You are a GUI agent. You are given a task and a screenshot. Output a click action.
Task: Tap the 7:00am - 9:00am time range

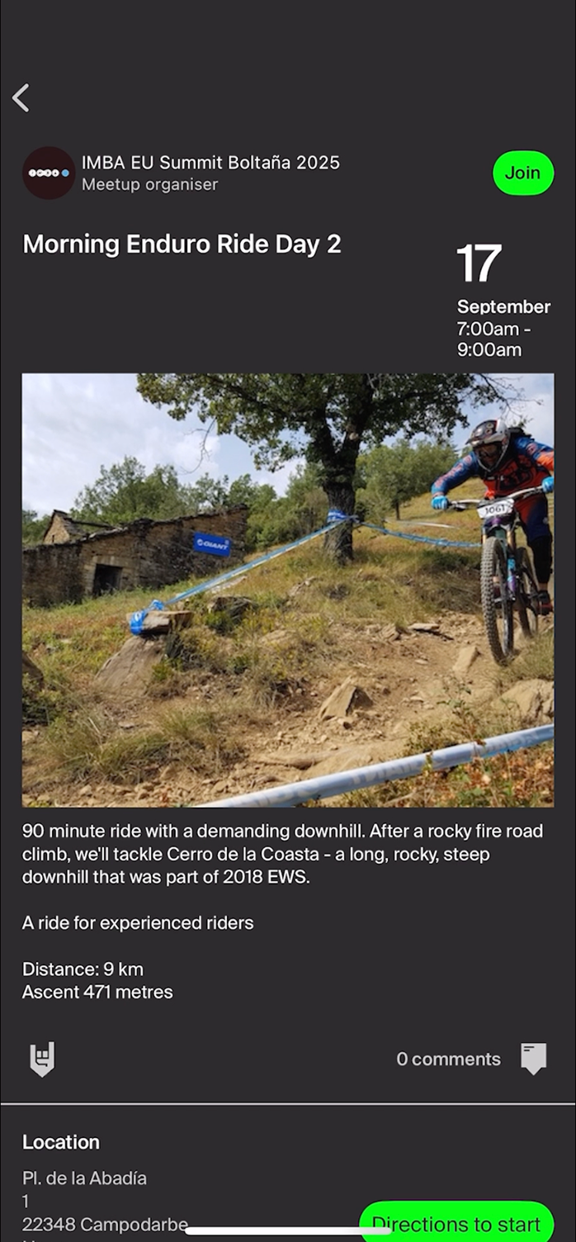coord(494,339)
